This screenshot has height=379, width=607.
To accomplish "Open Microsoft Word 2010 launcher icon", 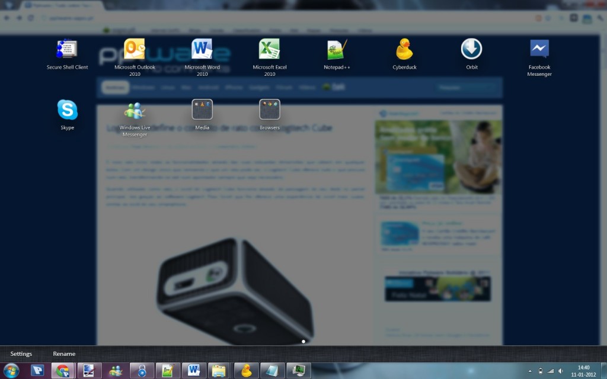I will click(202, 49).
